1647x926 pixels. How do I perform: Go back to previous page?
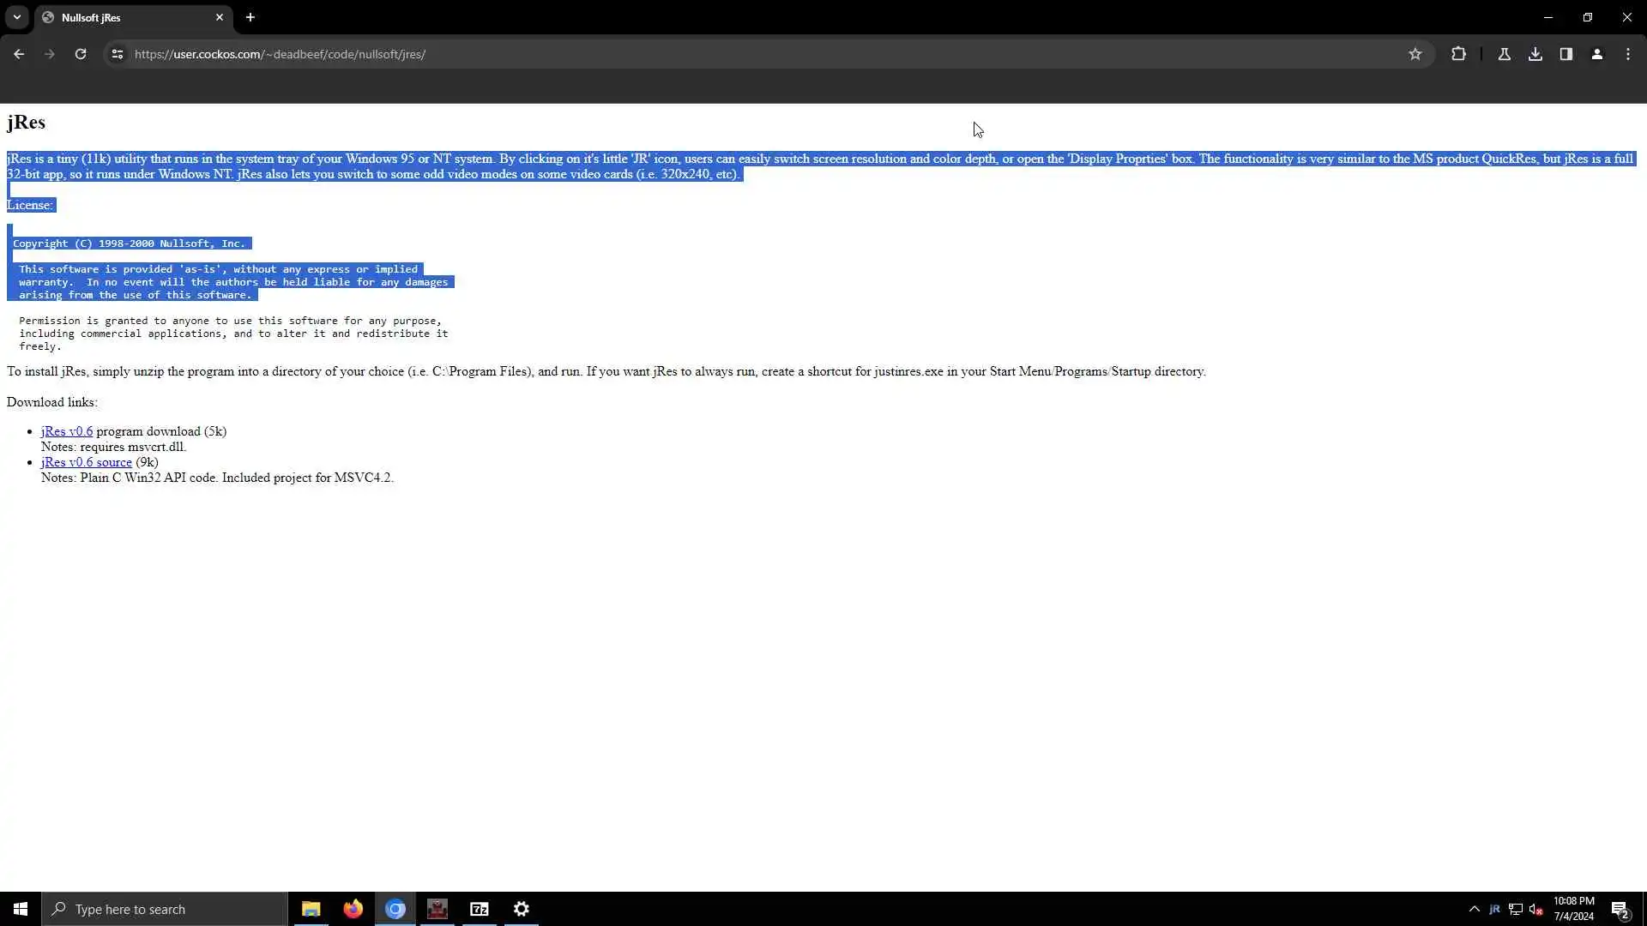coord(19,54)
